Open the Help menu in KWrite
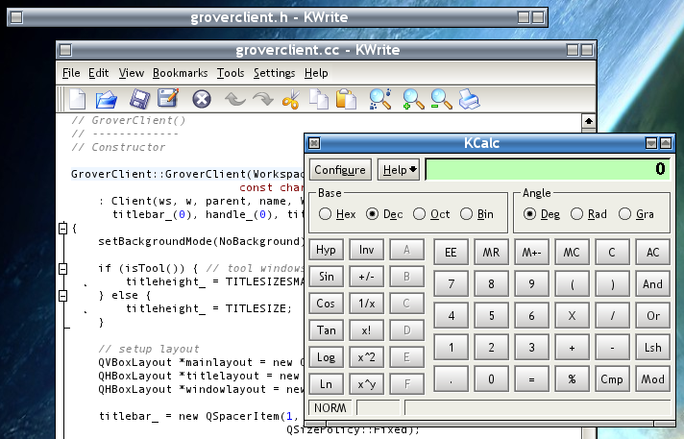This screenshot has height=439, width=684. click(316, 73)
